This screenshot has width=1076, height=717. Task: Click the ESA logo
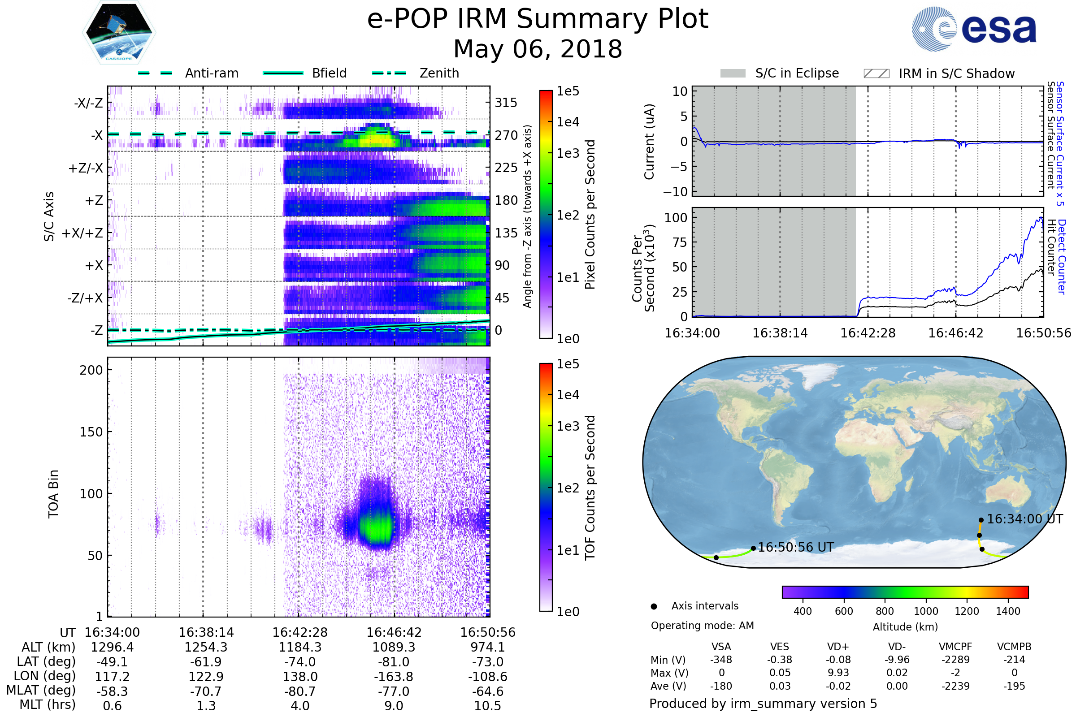click(x=974, y=28)
